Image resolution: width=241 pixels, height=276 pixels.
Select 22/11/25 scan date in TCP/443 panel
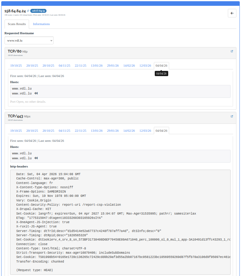(80, 131)
